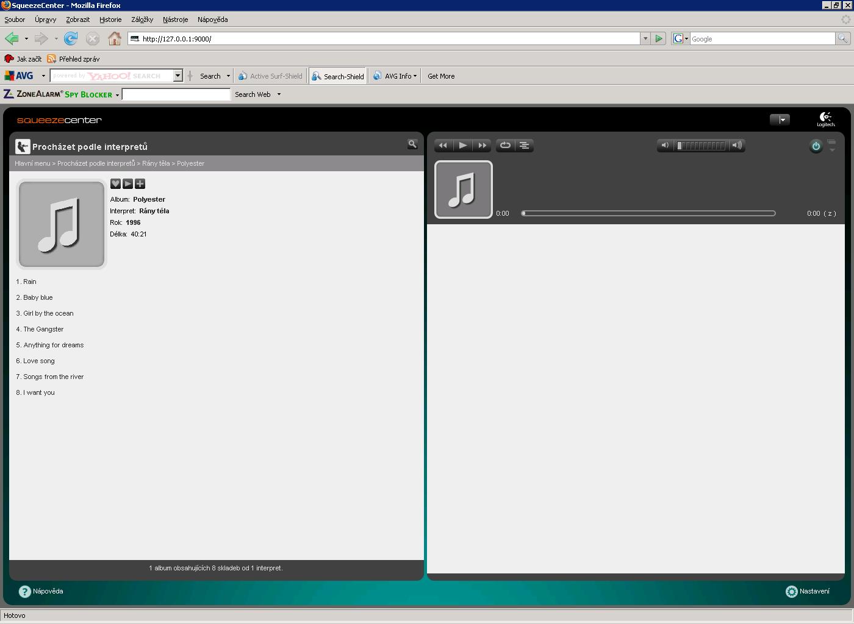The image size is (854, 624).
Task: Toggle the player power button
Action: point(816,146)
